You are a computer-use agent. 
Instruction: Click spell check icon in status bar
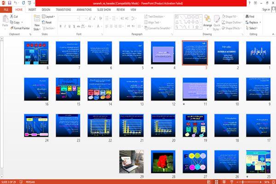tap(21, 182)
